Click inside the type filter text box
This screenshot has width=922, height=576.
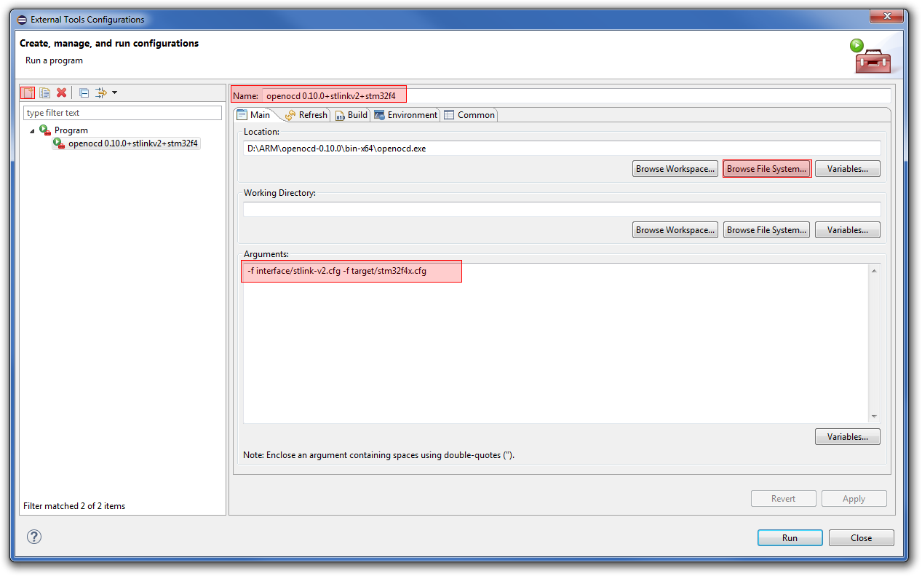[x=122, y=113]
